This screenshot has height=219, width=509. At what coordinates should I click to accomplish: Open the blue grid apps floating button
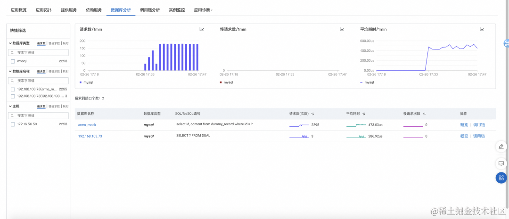(501, 178)
